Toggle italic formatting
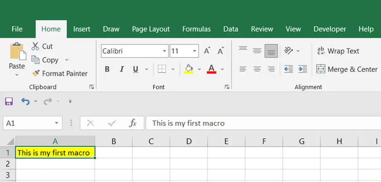 coord(122,69)
